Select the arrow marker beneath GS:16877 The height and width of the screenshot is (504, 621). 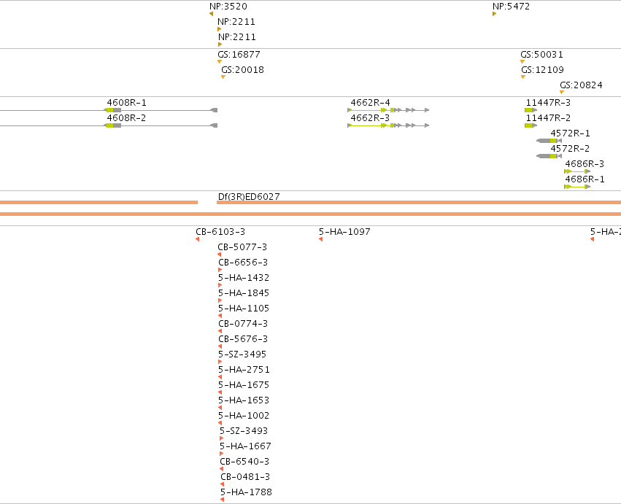coord(220,62)
